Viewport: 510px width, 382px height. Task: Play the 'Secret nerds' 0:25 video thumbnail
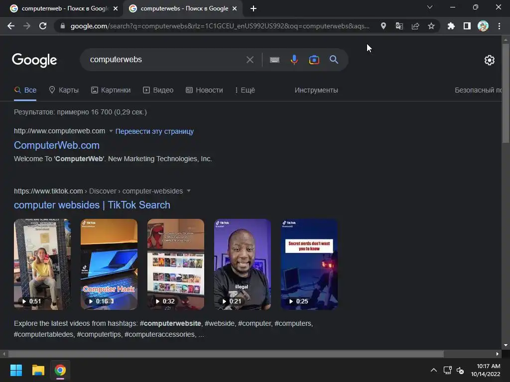[x=309, y=264]
